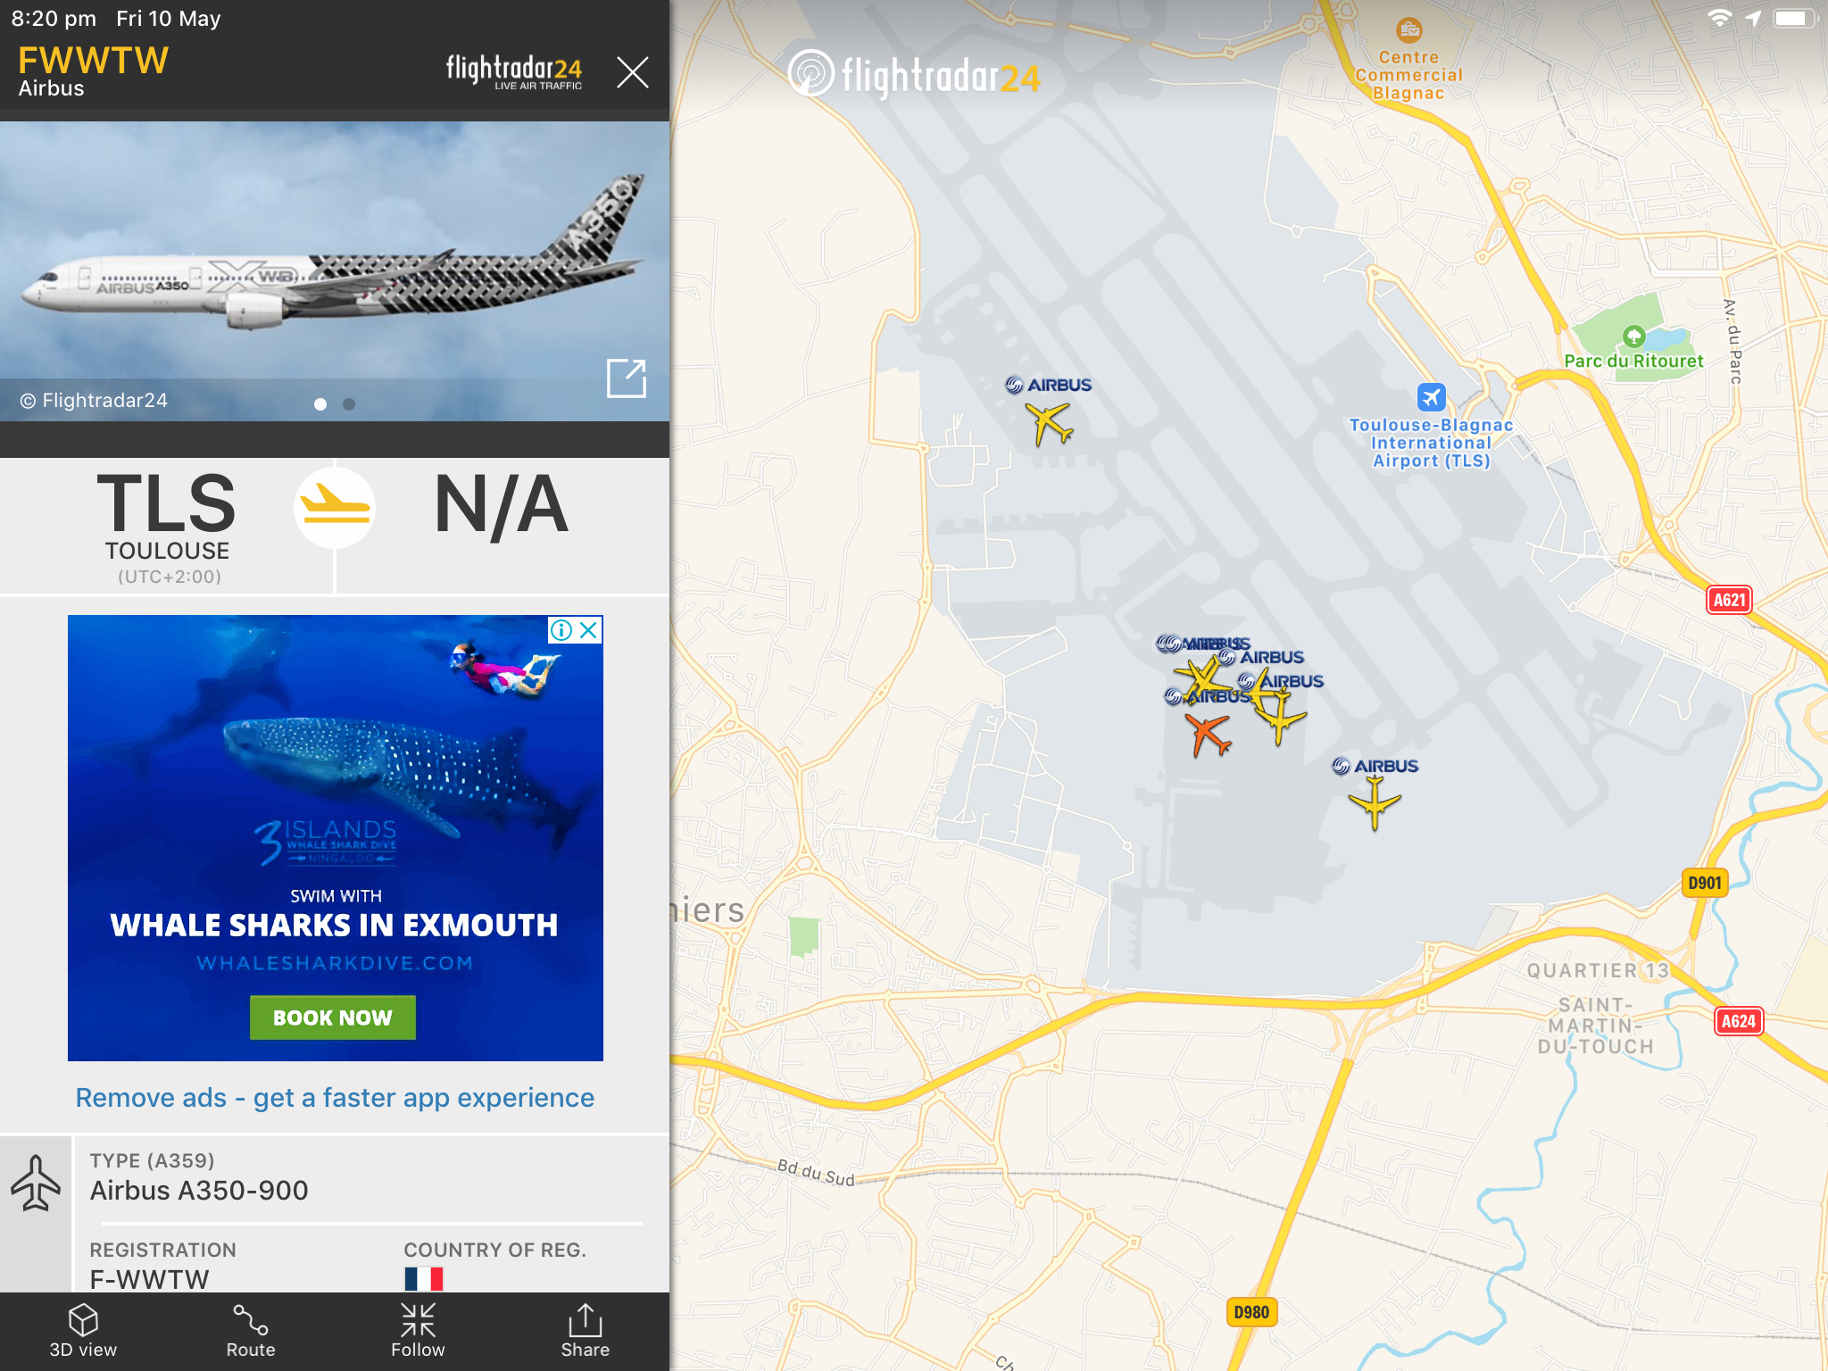Open ad info icon on banner
The height and width of the screenshot is (1371, 1828).
(561, 630)
